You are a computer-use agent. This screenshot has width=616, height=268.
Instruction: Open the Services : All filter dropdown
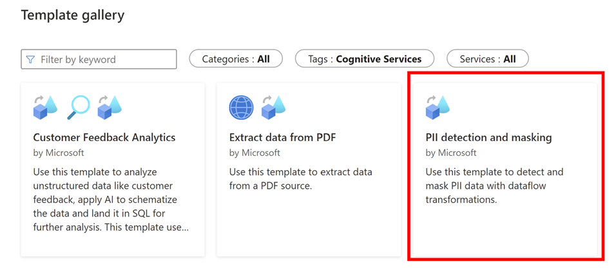(x=488, y=59)
